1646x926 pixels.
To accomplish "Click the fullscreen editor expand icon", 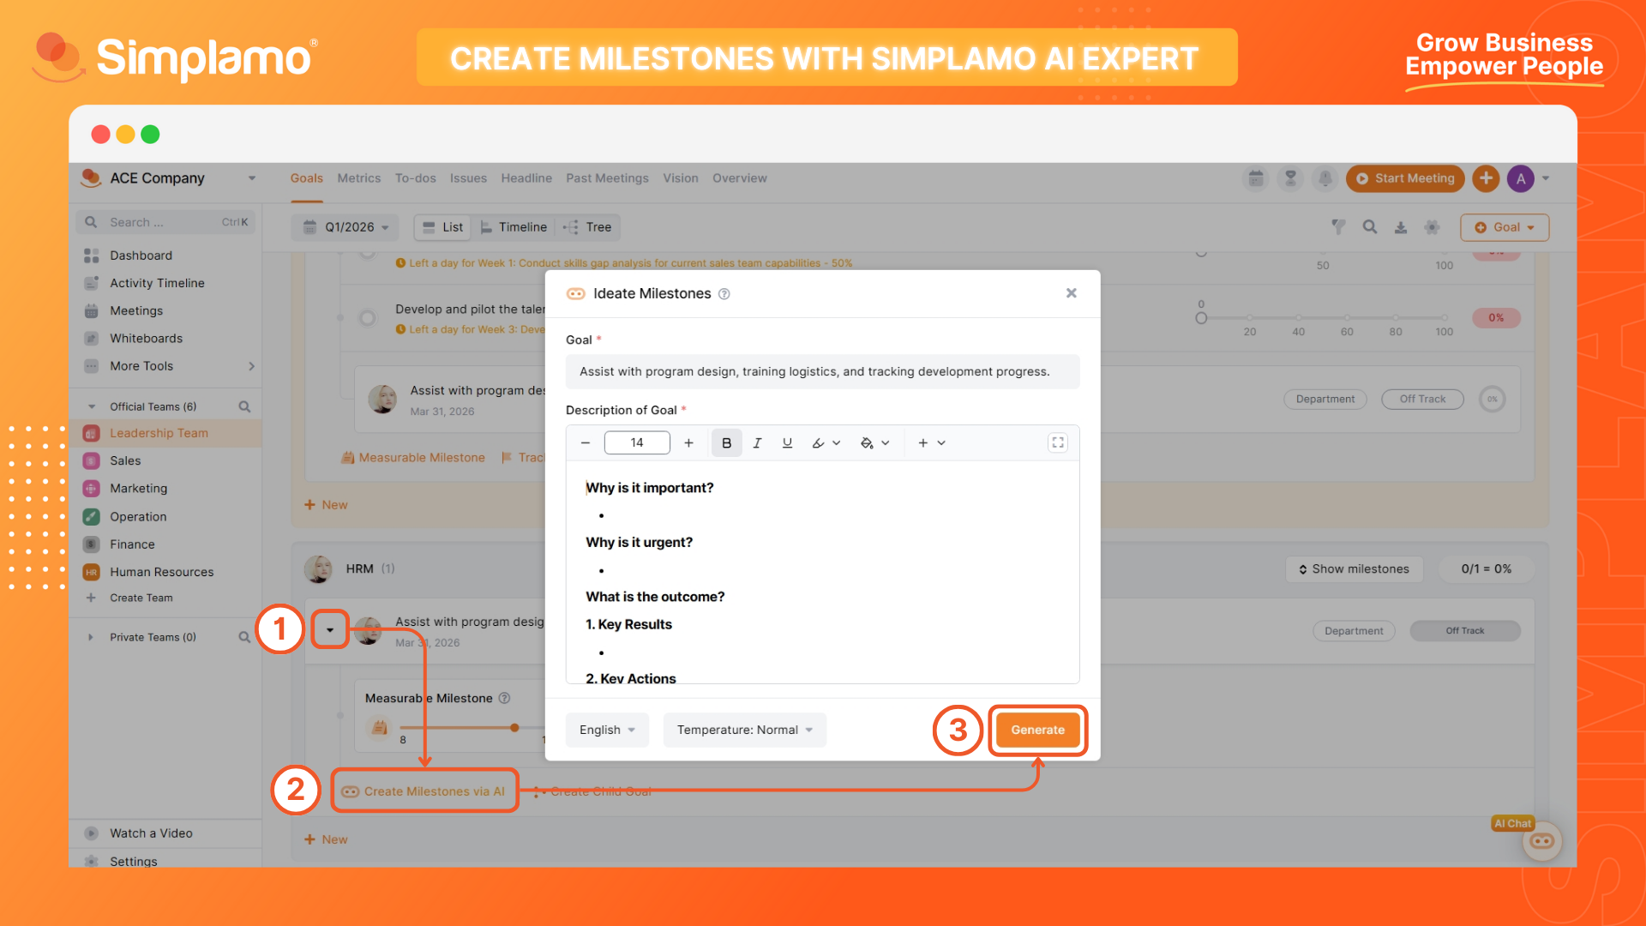I will pyautogui.click(x=1058, y=442).
